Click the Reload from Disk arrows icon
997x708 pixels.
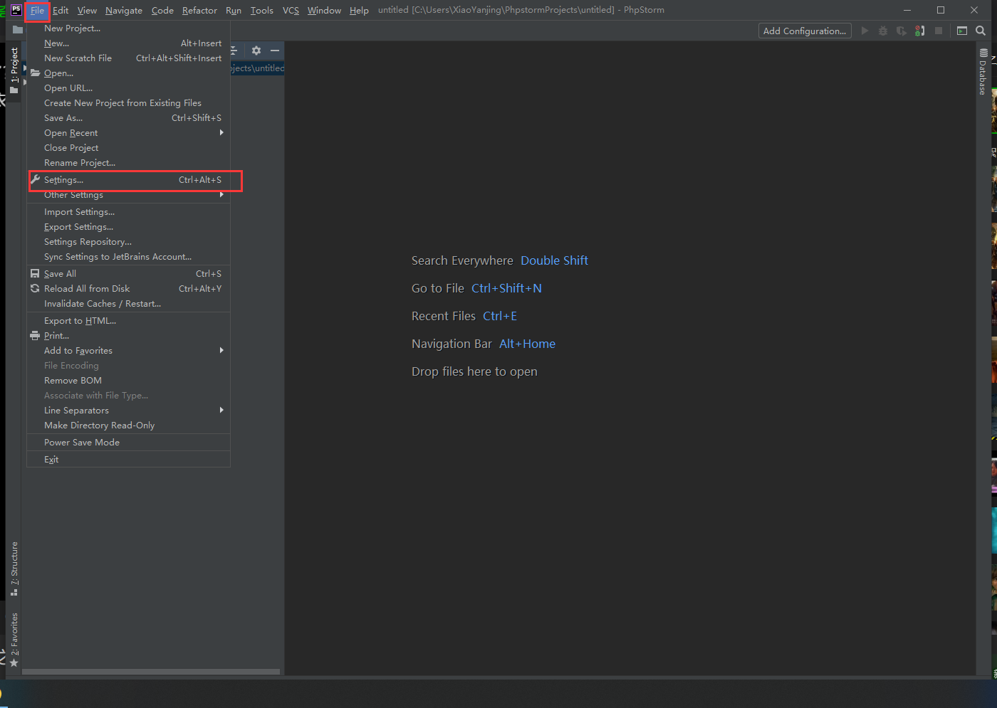tap(35, 288)
